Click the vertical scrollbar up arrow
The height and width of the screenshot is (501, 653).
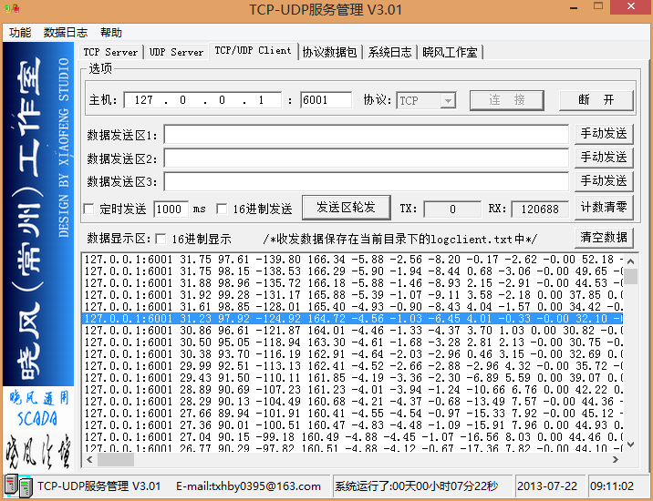630,261
